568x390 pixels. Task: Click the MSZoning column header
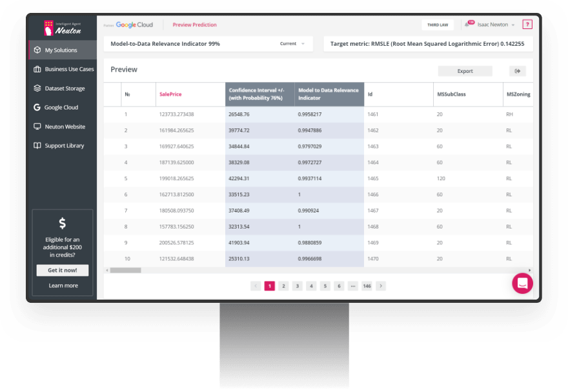pos(518,94)
